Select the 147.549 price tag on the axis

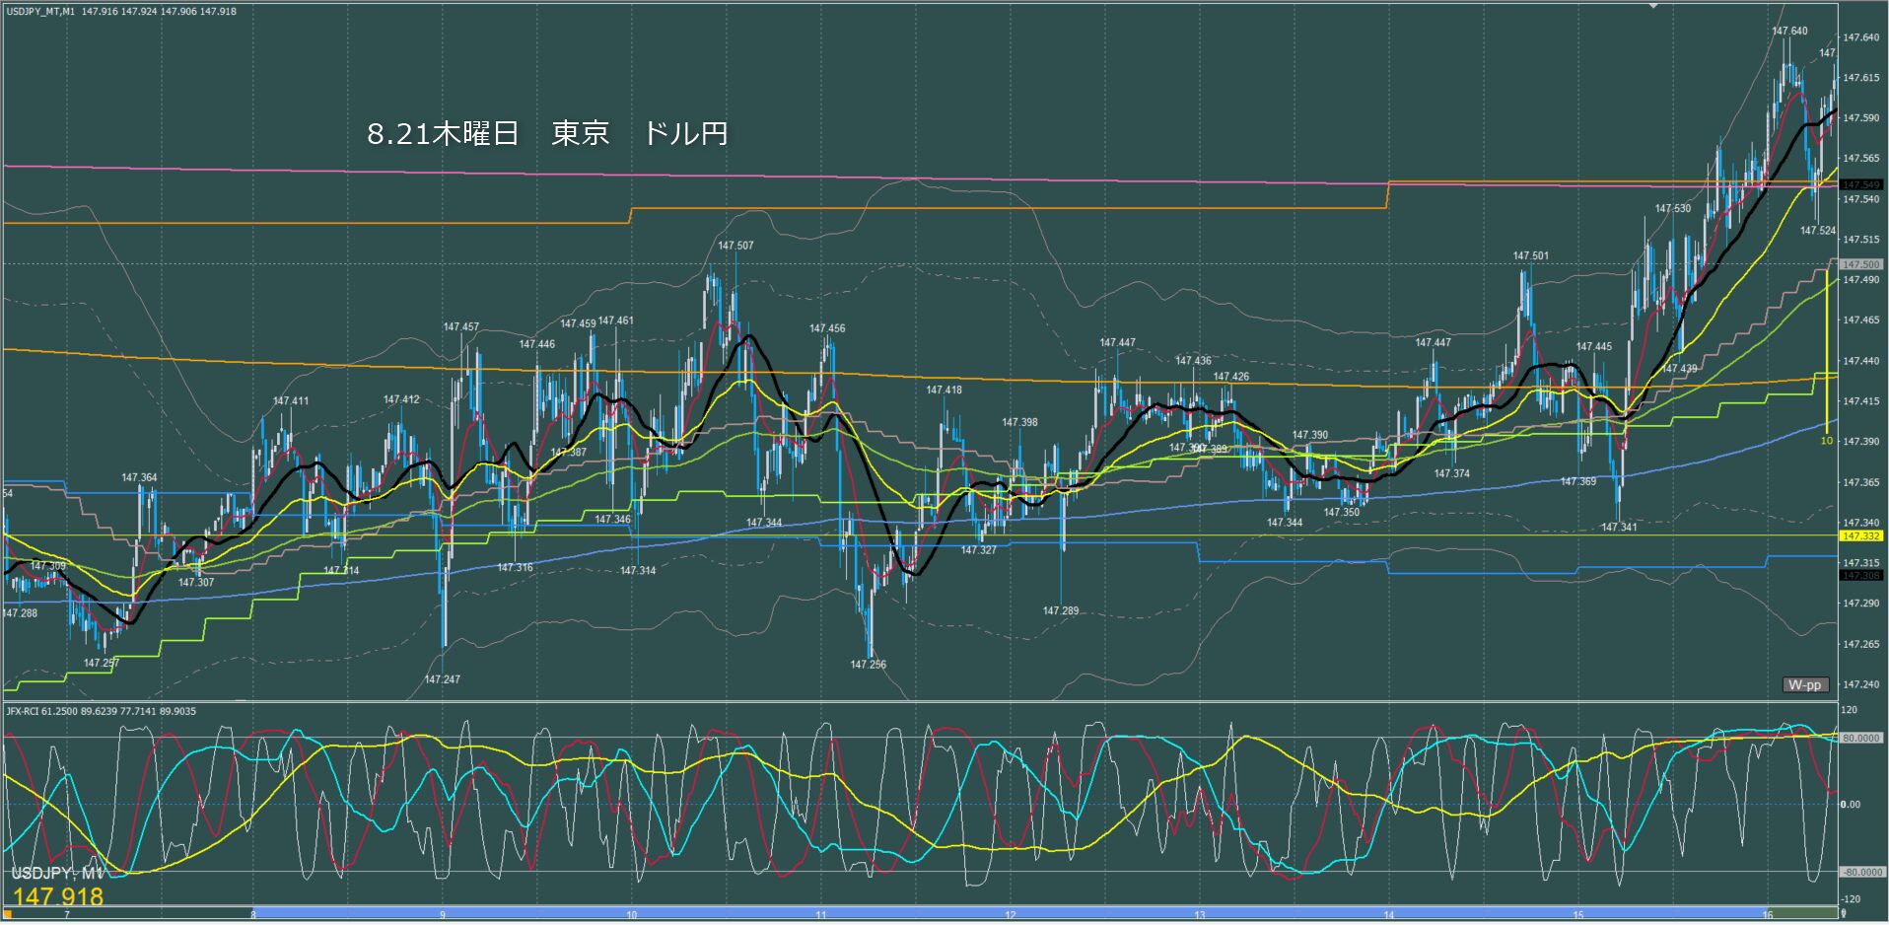(x=1860, y=184)
